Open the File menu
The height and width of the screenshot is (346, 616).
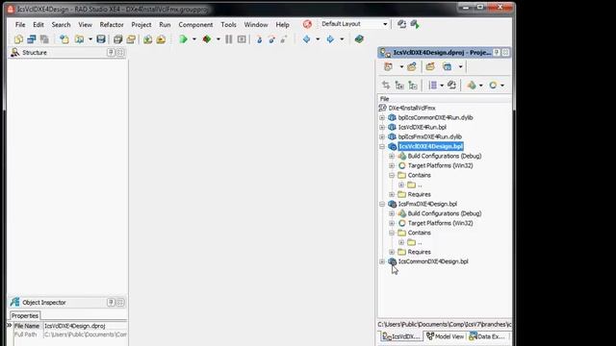point(20,24)
